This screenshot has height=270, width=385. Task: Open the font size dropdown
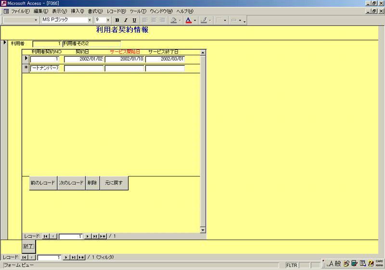coord(108,20)
